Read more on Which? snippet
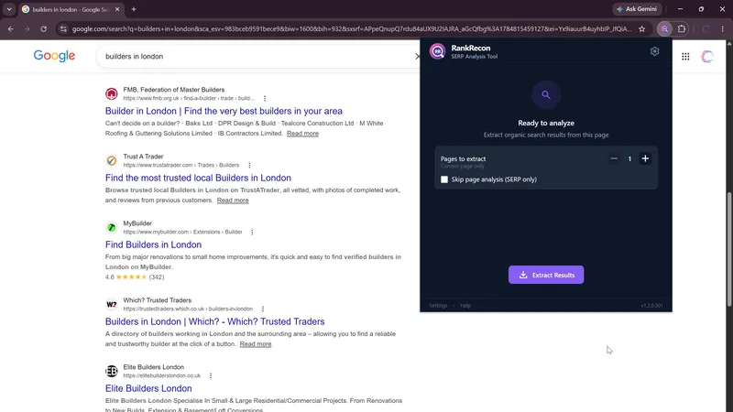The height and width of the screenshot is (412, 733). (x=256, y=344)
